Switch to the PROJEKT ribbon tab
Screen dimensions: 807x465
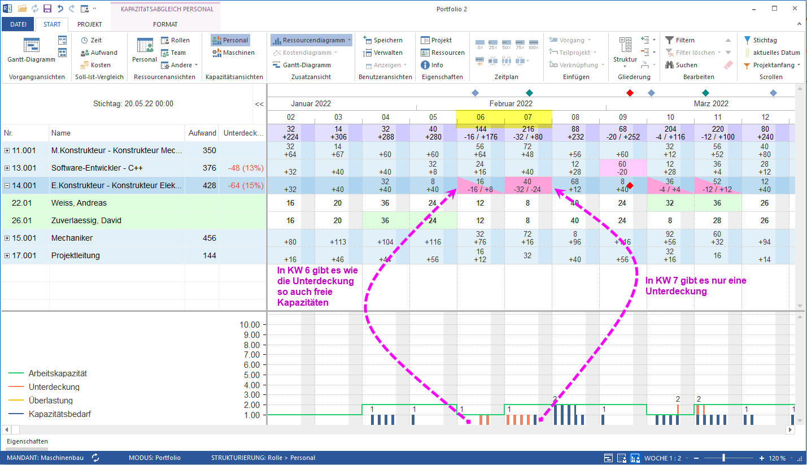click(x=89, y=24)
